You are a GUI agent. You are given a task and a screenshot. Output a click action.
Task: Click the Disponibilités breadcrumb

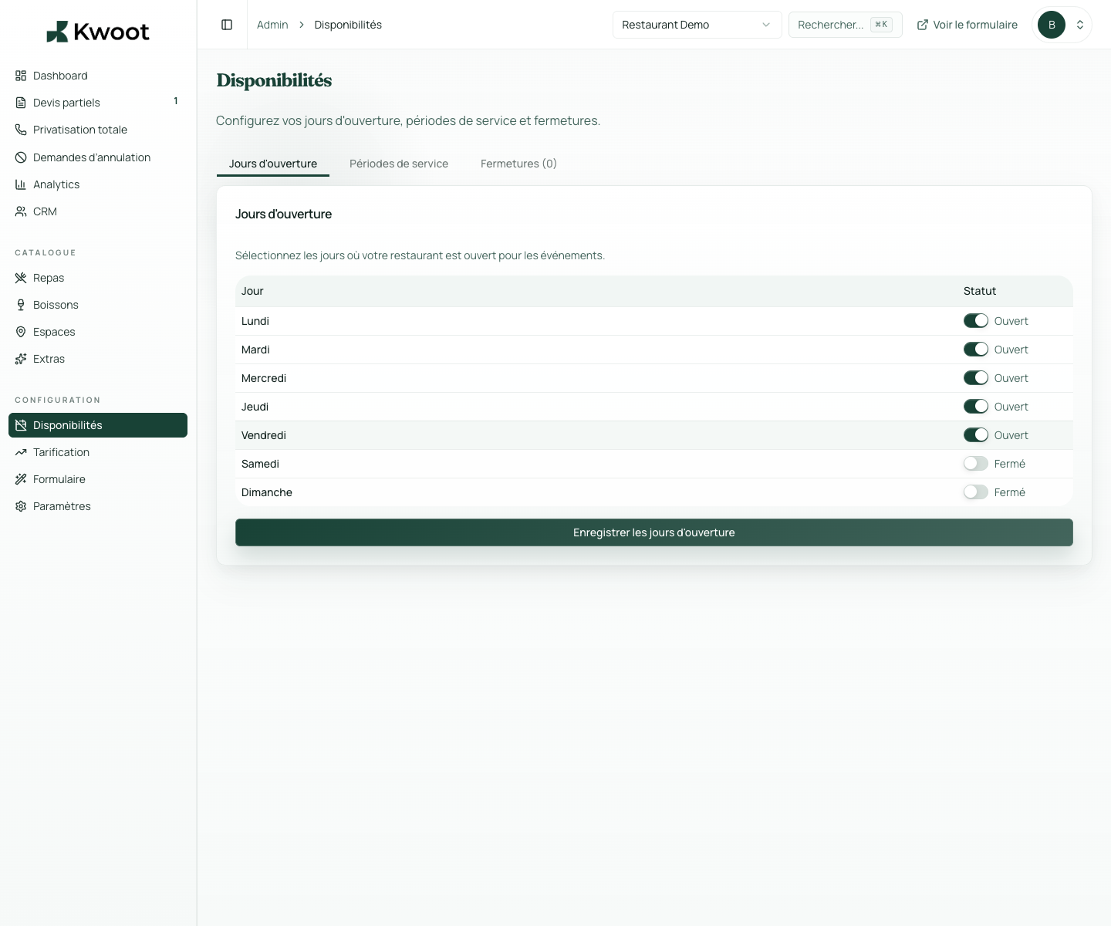(x=348, y=25)
